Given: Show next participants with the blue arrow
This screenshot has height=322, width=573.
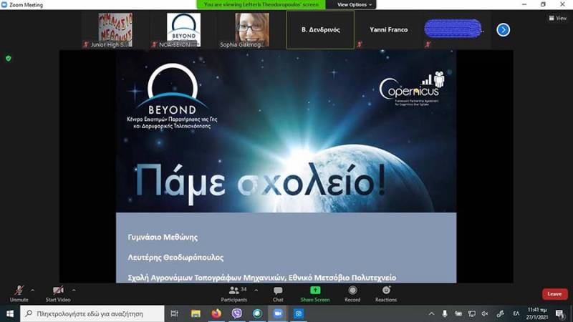Looking at the screenshot, I should click(503, 30).
